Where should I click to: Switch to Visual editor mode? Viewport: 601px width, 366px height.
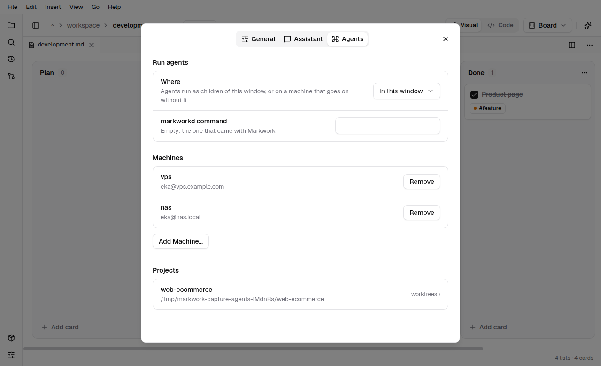[x=464, y=25]
